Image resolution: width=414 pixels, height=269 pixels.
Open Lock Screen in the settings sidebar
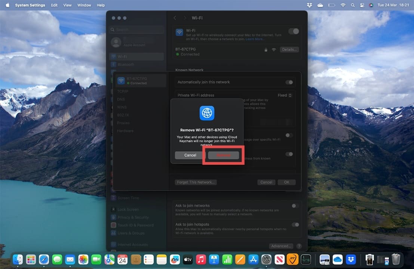136,209
